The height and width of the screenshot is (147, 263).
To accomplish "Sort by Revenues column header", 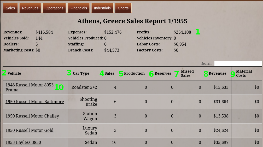I will (217, 73).
